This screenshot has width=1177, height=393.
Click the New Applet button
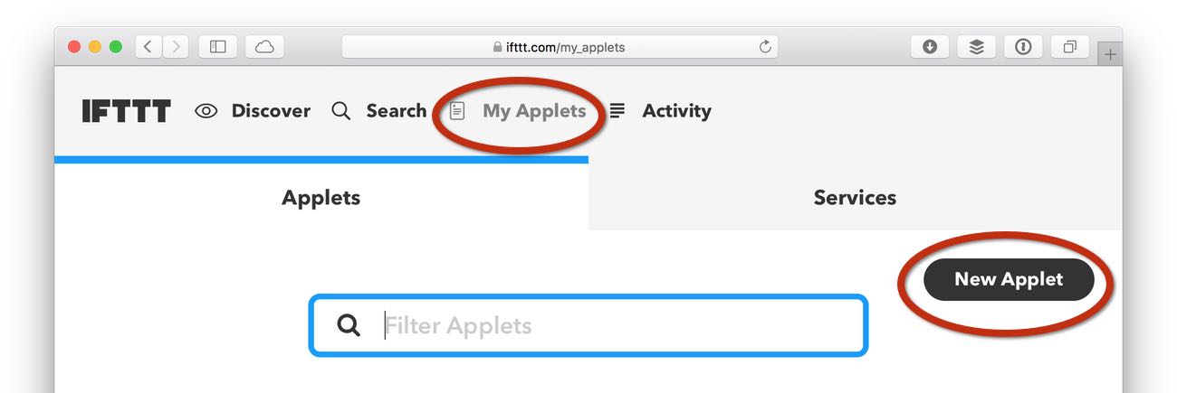[x=1009, y=279]
